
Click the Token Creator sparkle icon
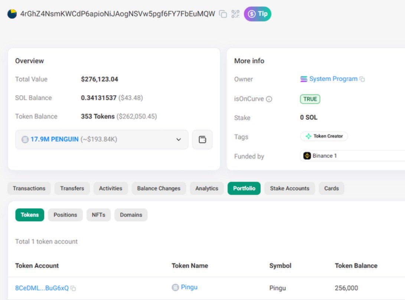[308, 136]
